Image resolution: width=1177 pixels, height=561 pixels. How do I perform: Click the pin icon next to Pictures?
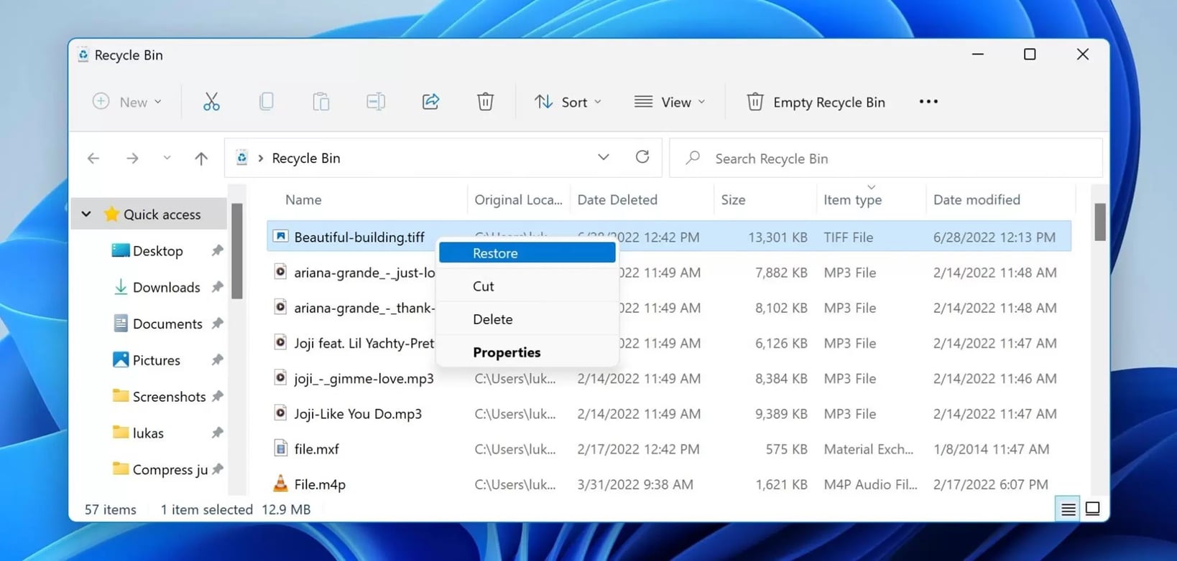point(217,360)
